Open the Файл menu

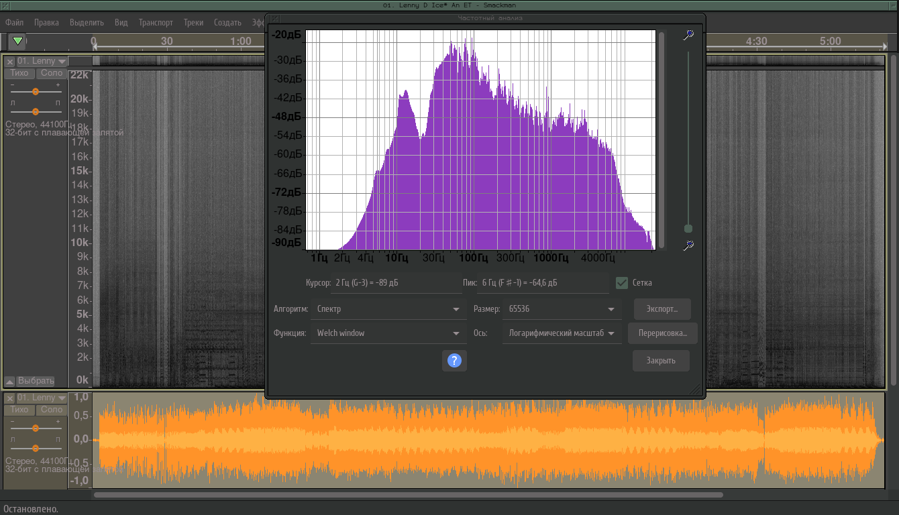pos(14,22)
